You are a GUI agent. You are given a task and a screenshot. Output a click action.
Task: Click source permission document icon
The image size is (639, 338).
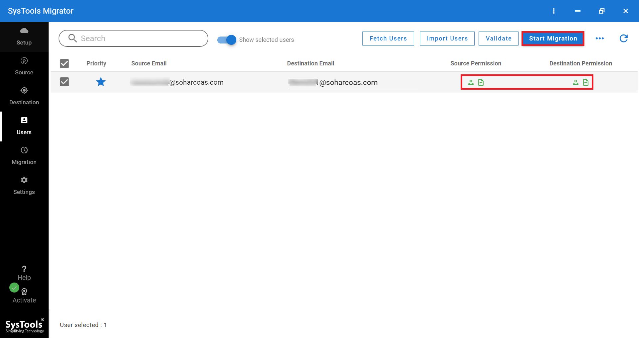pyautogui.click(x=481, y=82)
